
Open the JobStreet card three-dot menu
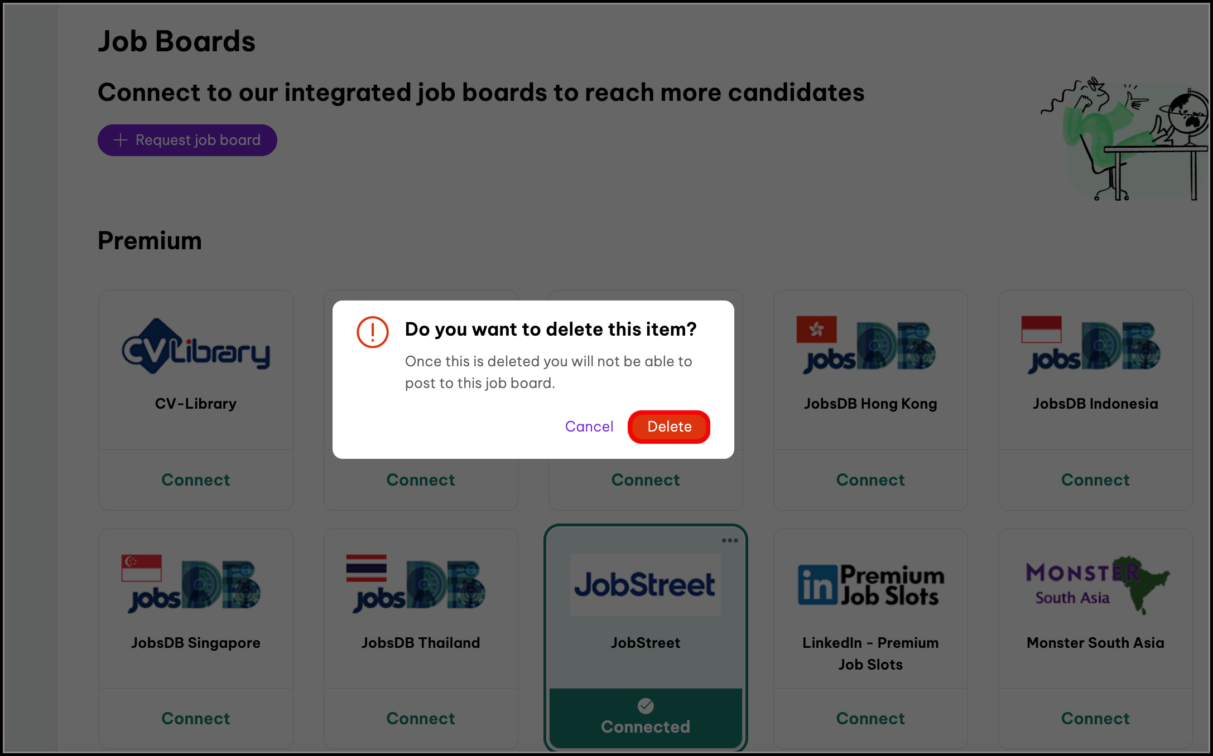click(x=730, y=540)
